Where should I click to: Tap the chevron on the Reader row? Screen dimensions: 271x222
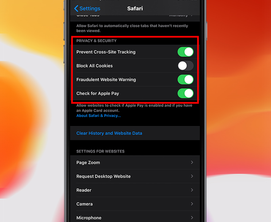tap(192, 190)
